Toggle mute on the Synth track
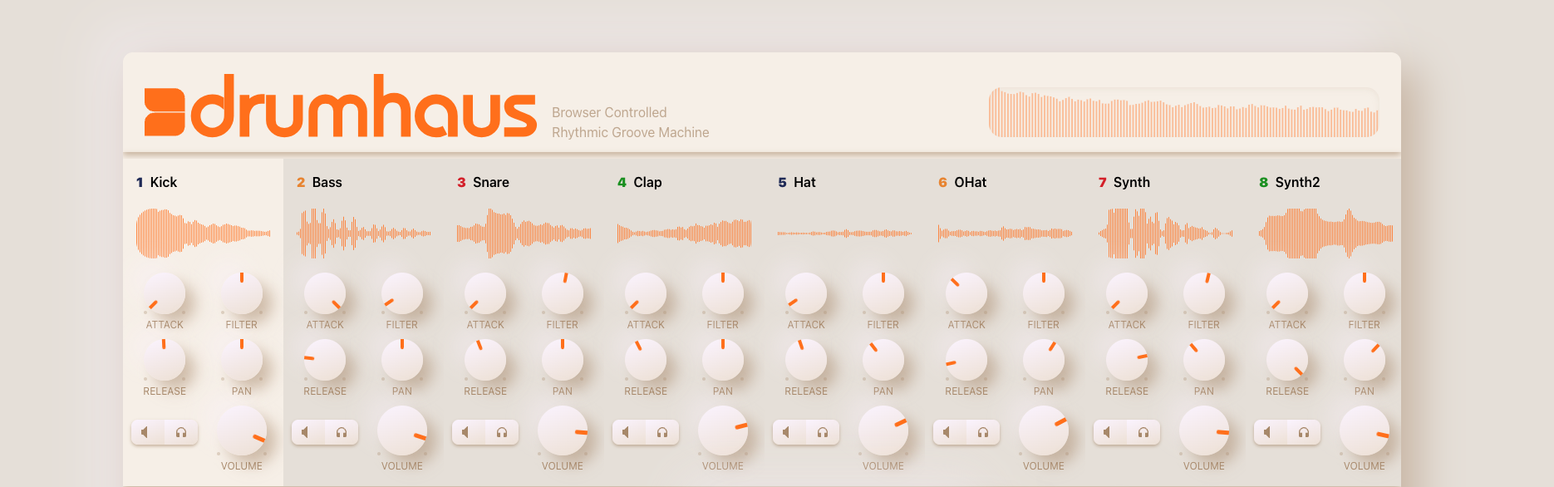This screenshot has height=487, width=1554. tap(1109, 432)
